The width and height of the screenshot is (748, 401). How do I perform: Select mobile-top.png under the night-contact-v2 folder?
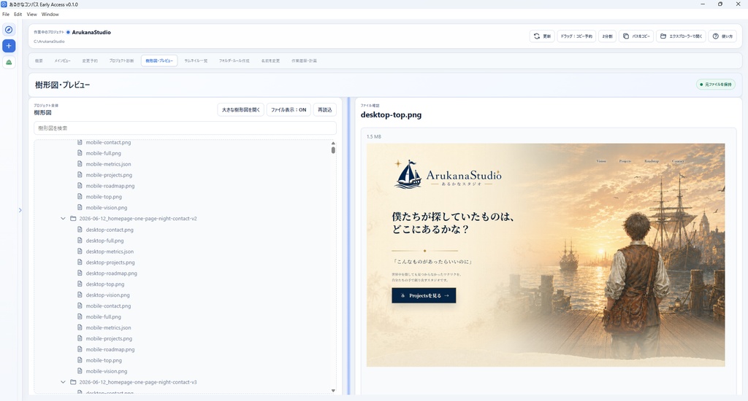click(x=104, y=360)
